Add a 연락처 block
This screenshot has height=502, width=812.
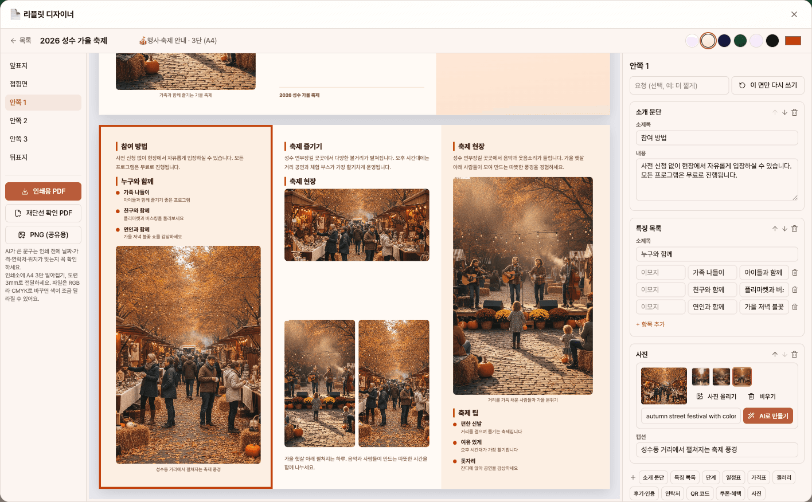(673, 493)
